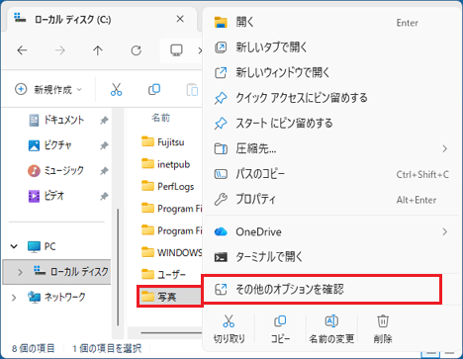Select ターミナルで開く entry
Viewport: 463px width, 359px height.
click(331, 257)
